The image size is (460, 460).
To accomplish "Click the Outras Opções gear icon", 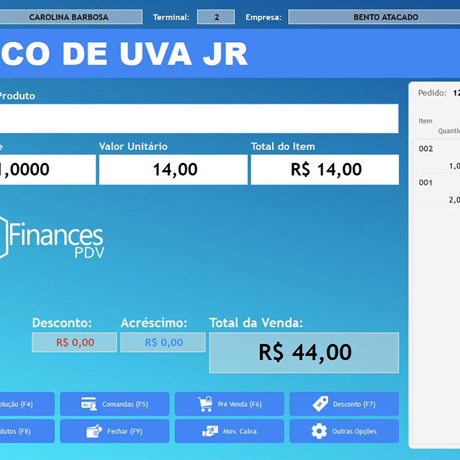I will (319, 431).
